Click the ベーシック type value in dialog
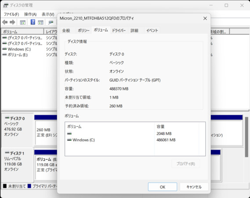Image resolution: width=250 pixels, height=198 pixels. [116, 63]
